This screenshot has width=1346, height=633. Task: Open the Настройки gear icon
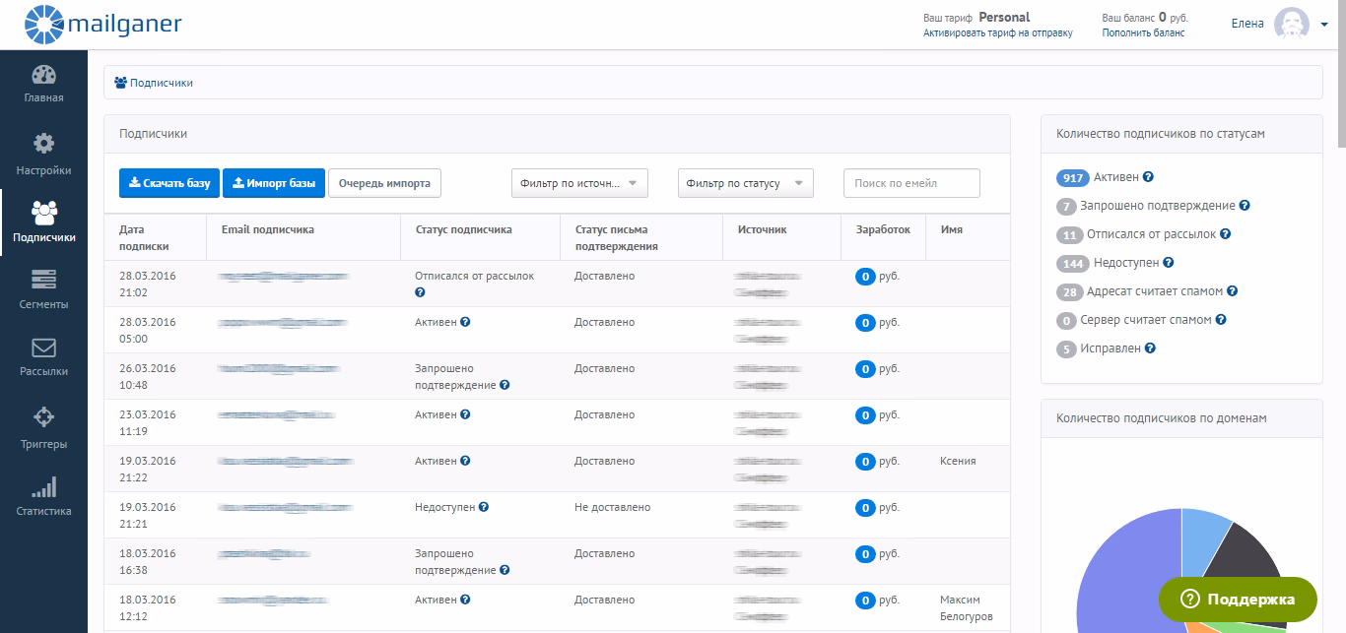(x=43, y=143)
